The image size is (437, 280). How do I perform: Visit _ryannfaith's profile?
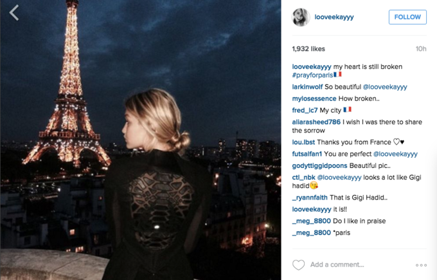click(310, 198)
